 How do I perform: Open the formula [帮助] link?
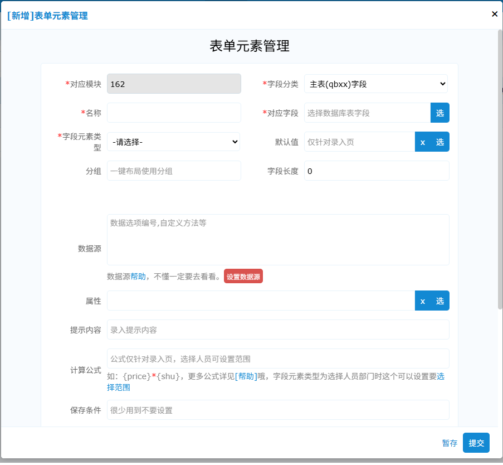coord(246,376)
